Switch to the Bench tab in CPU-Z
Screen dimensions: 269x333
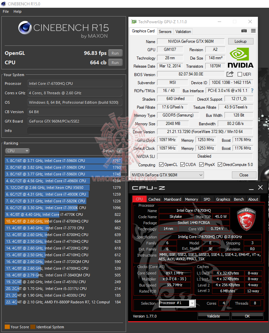239,199
